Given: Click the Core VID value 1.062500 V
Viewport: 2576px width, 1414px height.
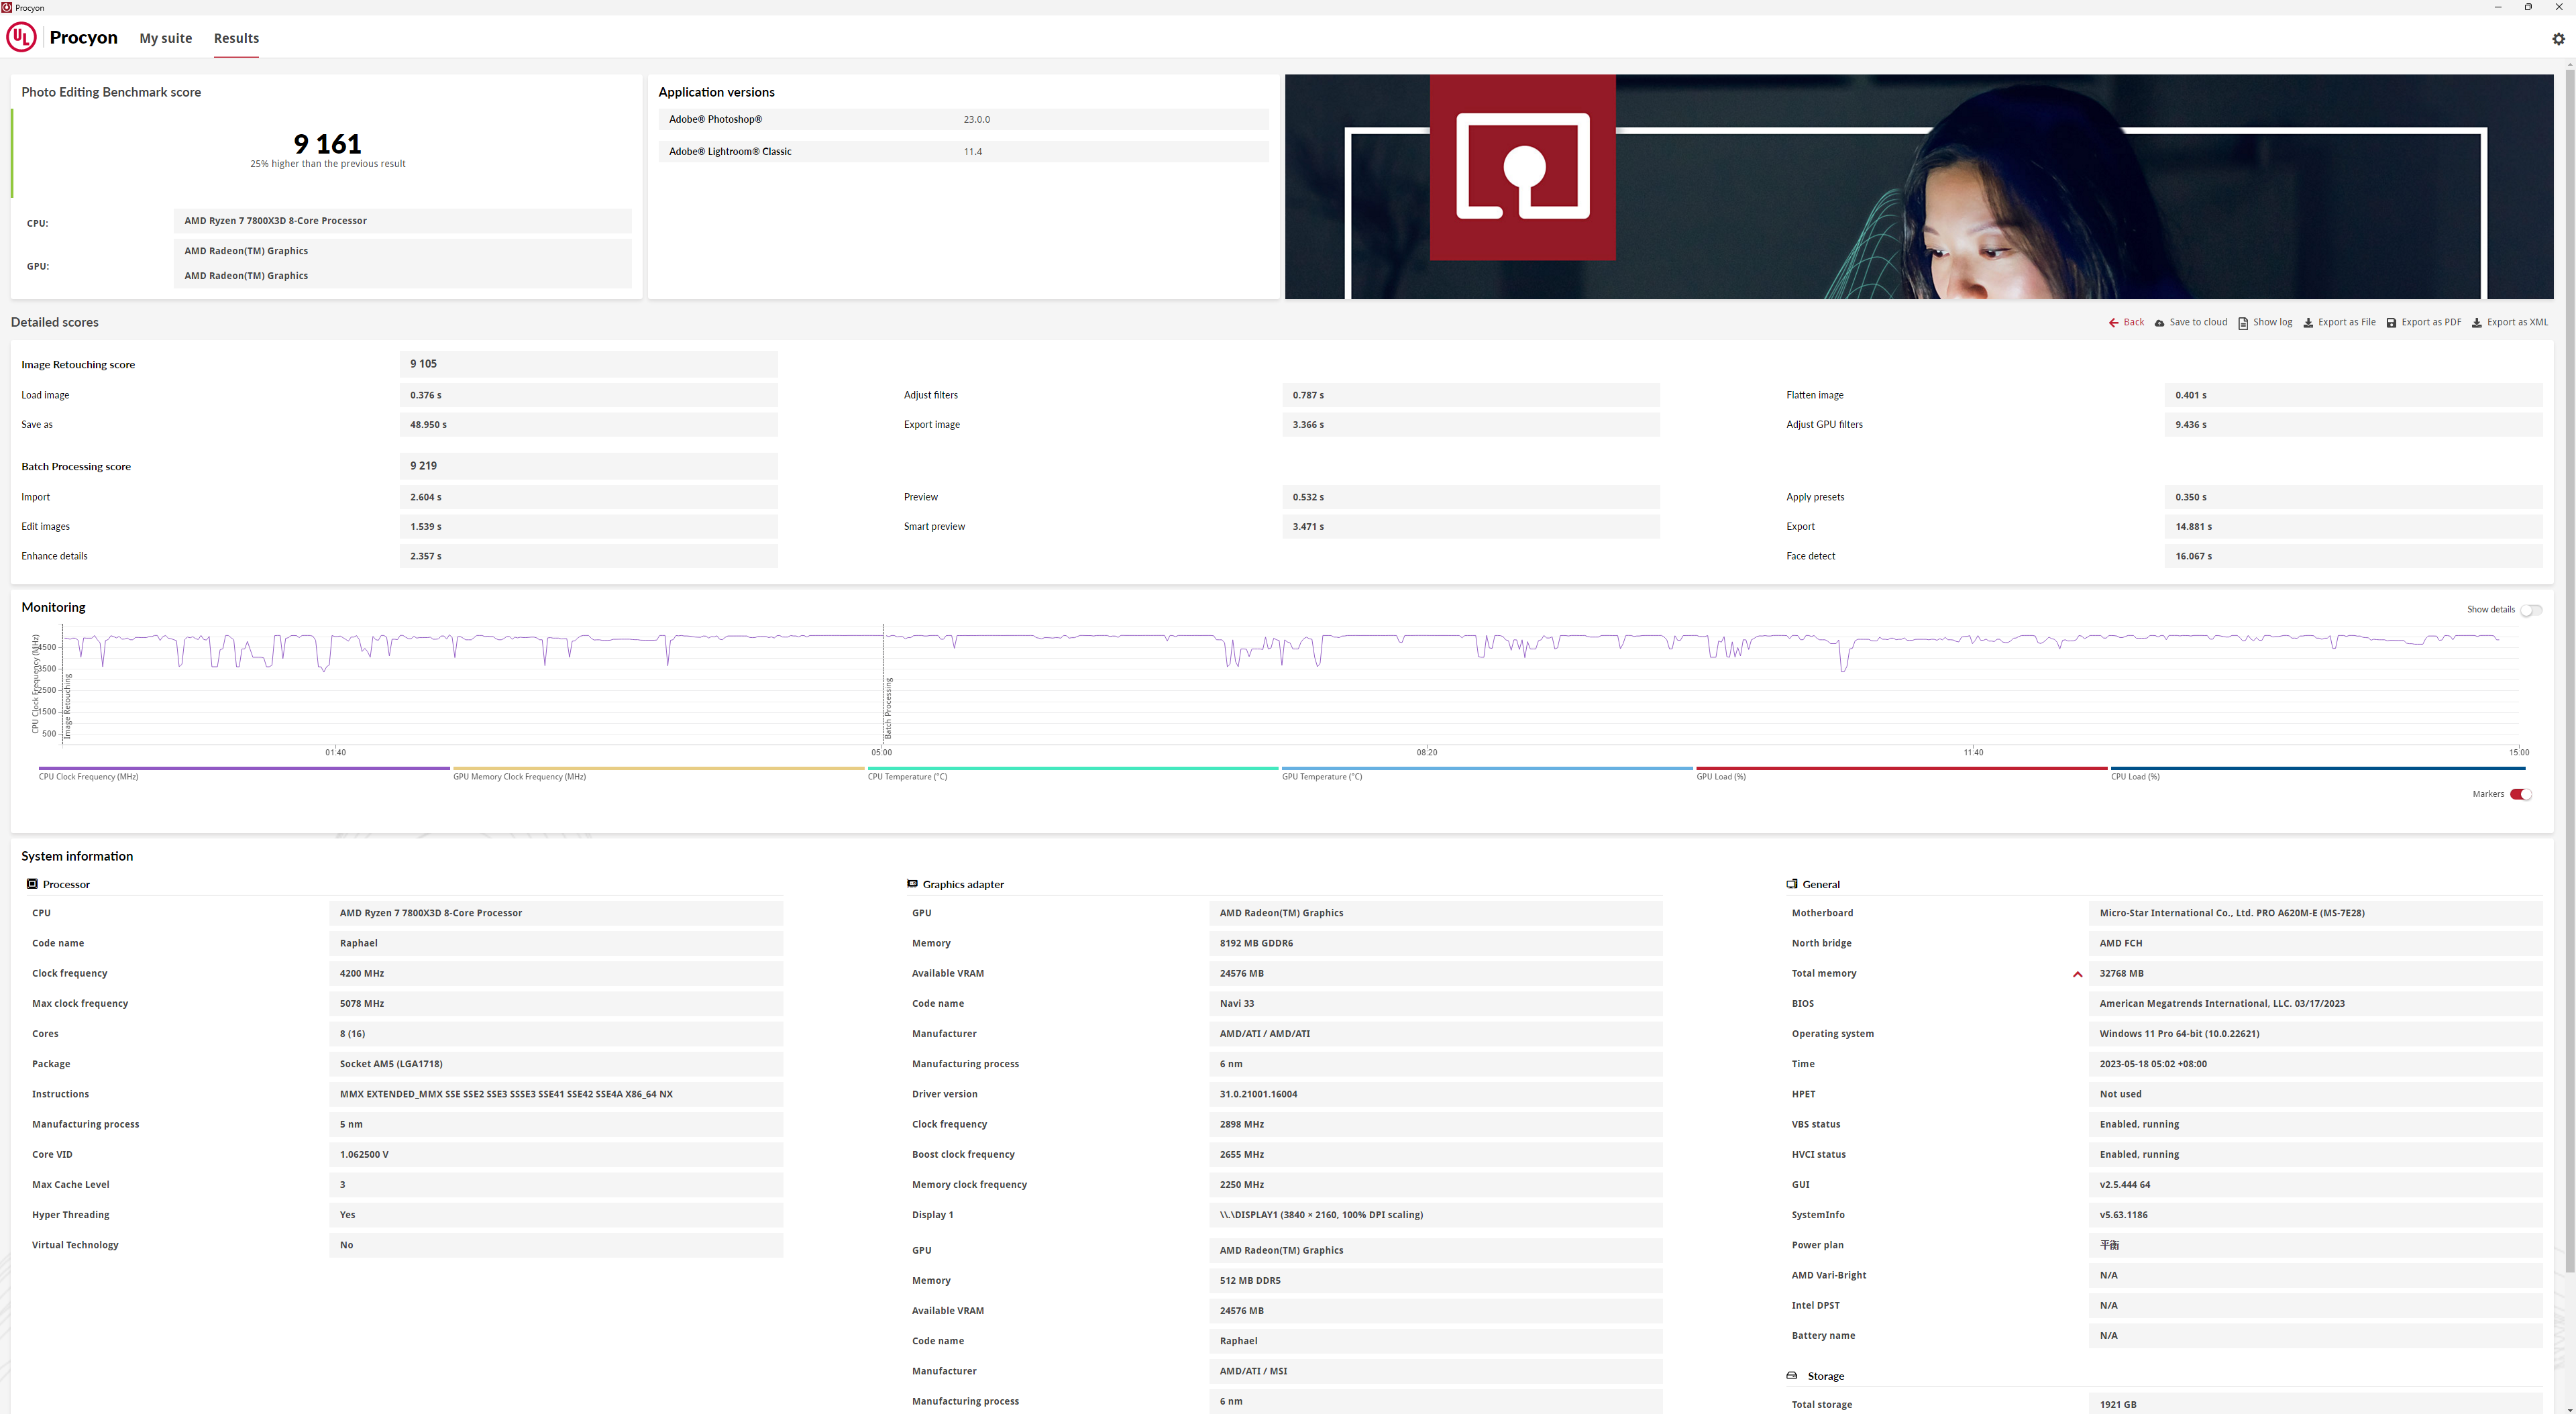Looking at the screenshot, I should click(x=556, y=1155).
